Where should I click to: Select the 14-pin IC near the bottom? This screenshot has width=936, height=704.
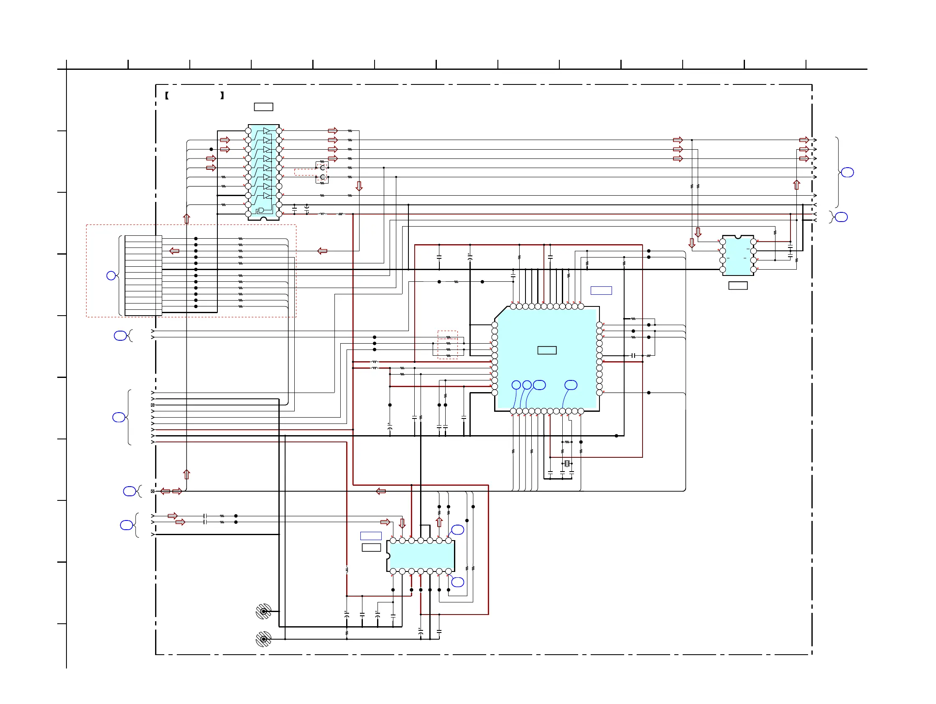(420, 556)
